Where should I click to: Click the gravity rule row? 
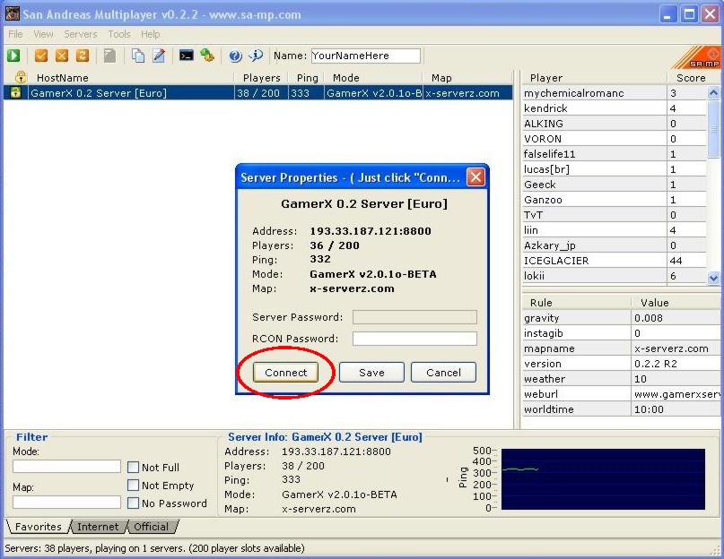(x=622, y=318)
